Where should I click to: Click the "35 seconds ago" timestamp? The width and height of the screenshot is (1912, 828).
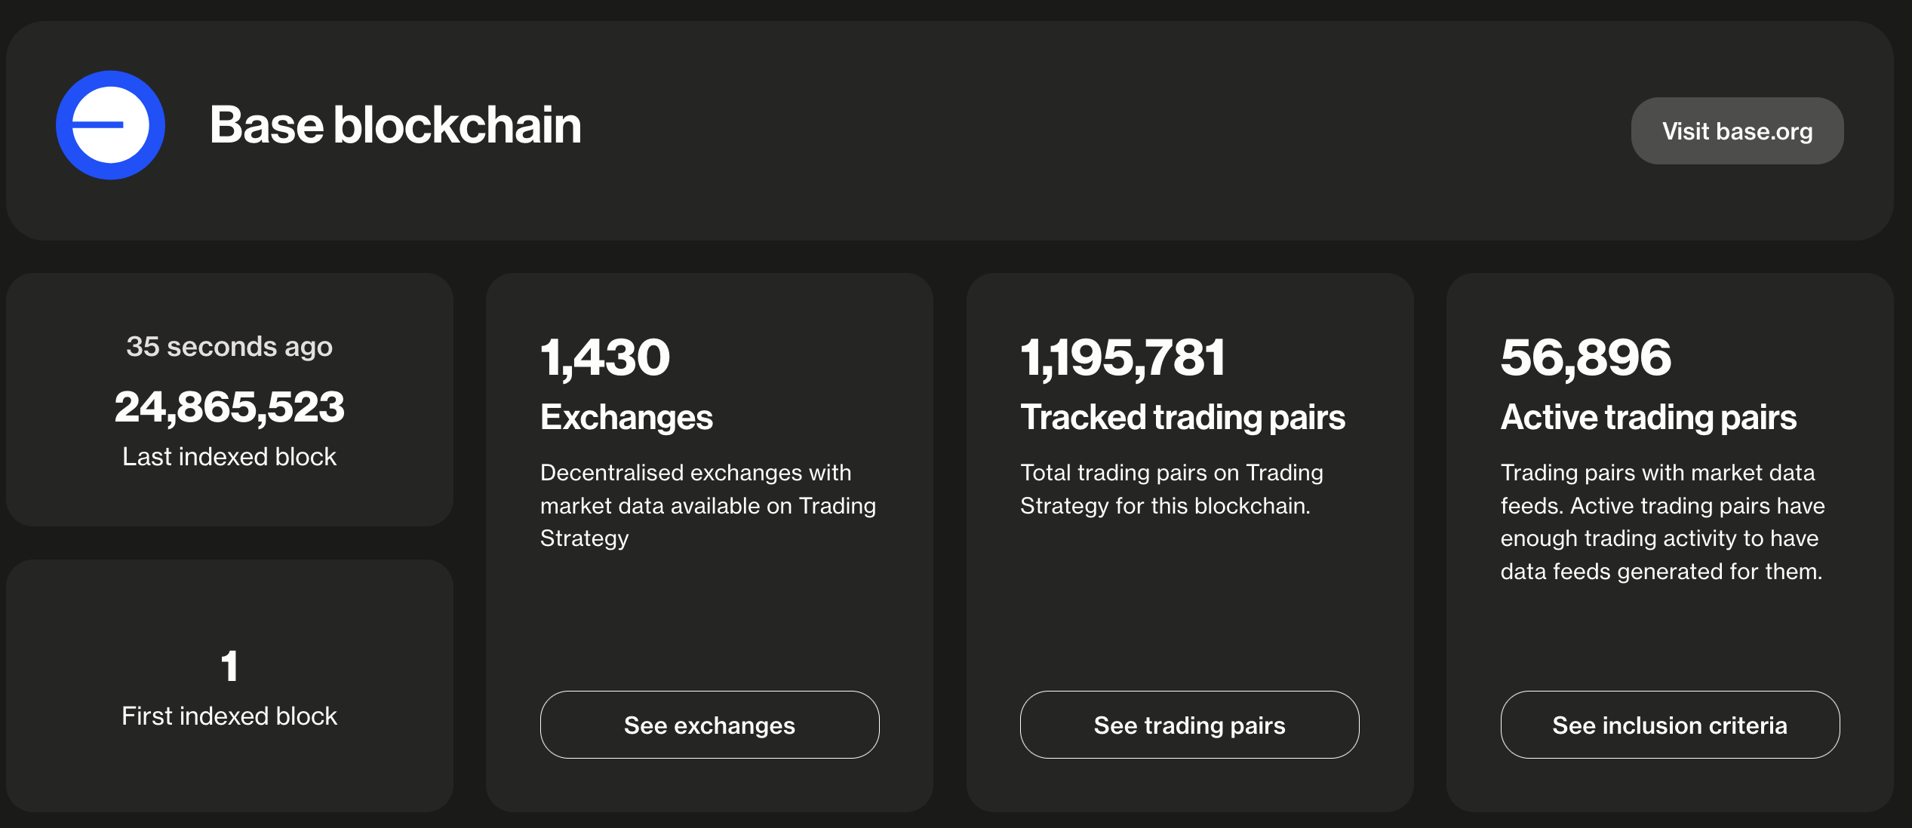[229, 347]
